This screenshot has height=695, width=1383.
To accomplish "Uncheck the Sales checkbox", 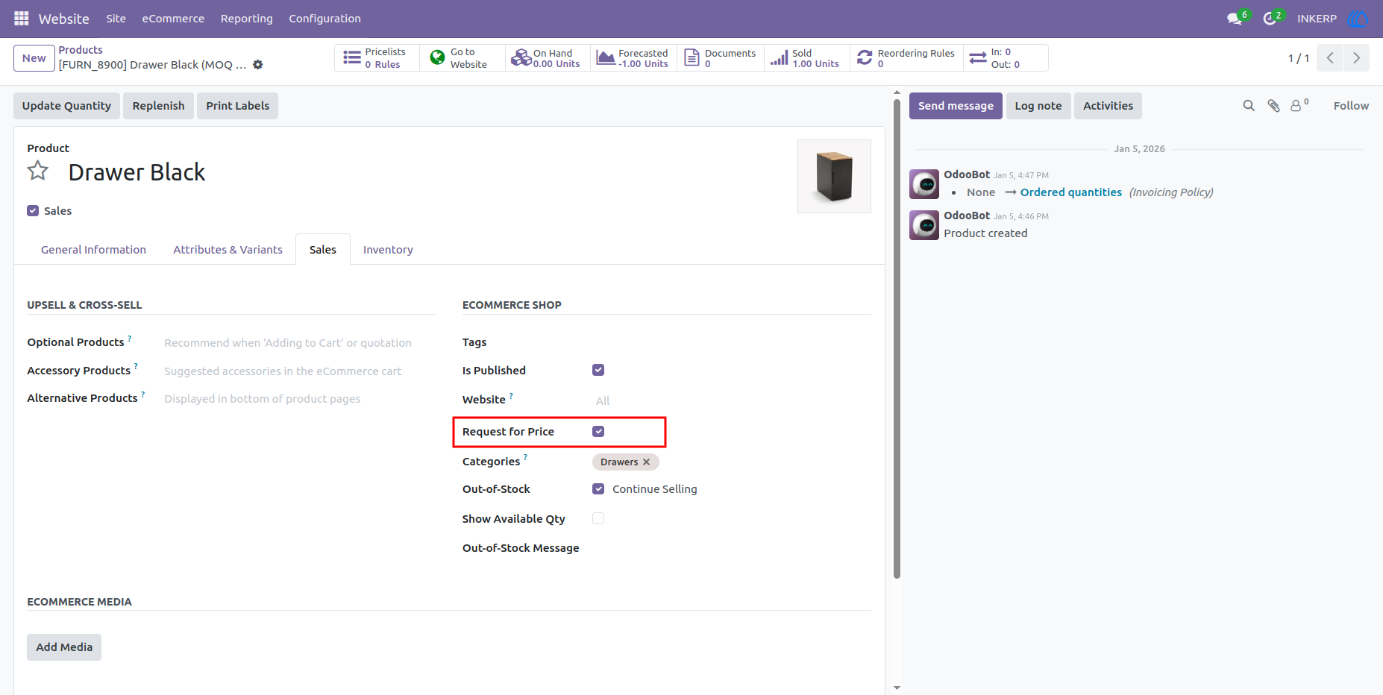I will point(33,211).
